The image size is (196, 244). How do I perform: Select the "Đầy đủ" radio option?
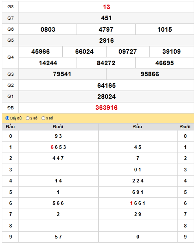[7, 118]
